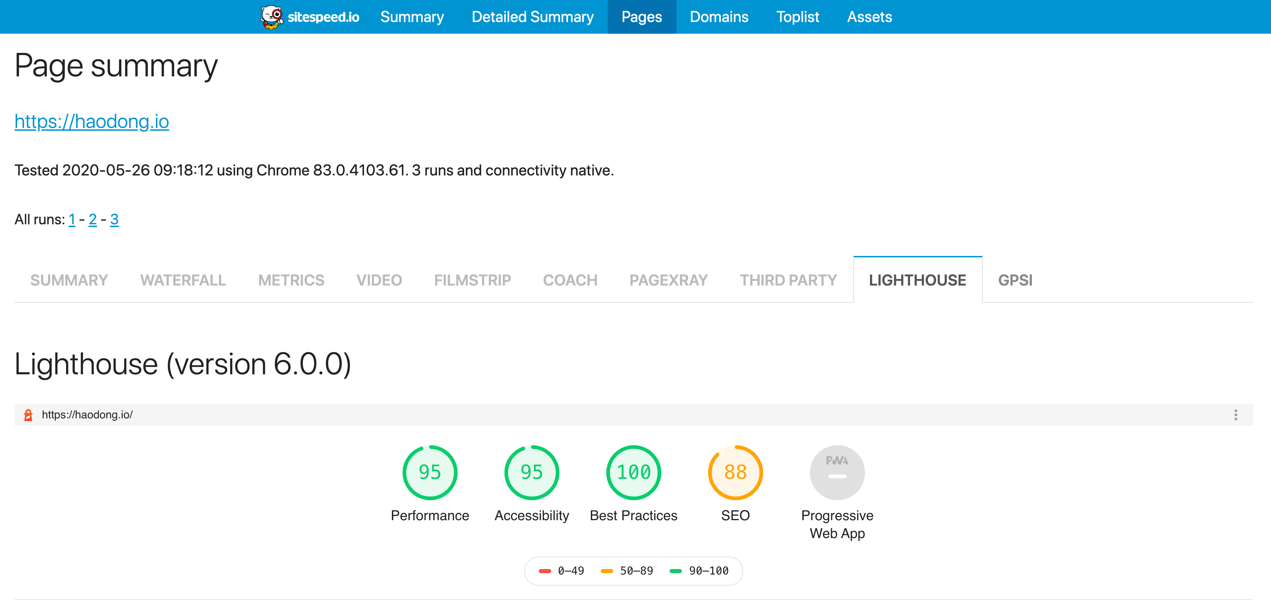Open Detailed Summary in top navigation
This screenshot has width=1271, height=611.
(x=532, y=17)
